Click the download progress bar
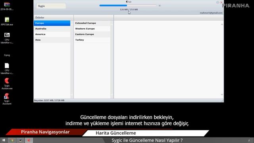This screenshot has height=143, width=254. tap(128, 6)
